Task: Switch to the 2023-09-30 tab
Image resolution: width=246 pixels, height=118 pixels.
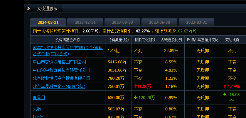Action: 122,22
